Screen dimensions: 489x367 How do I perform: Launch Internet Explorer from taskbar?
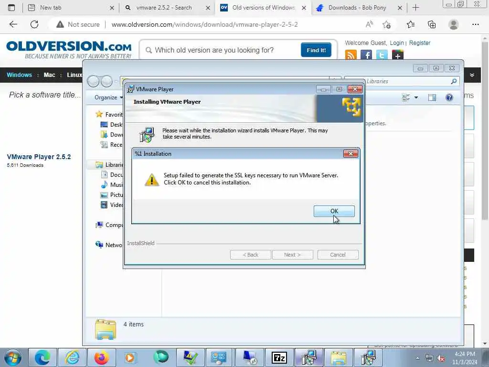(x=72, y=357)
